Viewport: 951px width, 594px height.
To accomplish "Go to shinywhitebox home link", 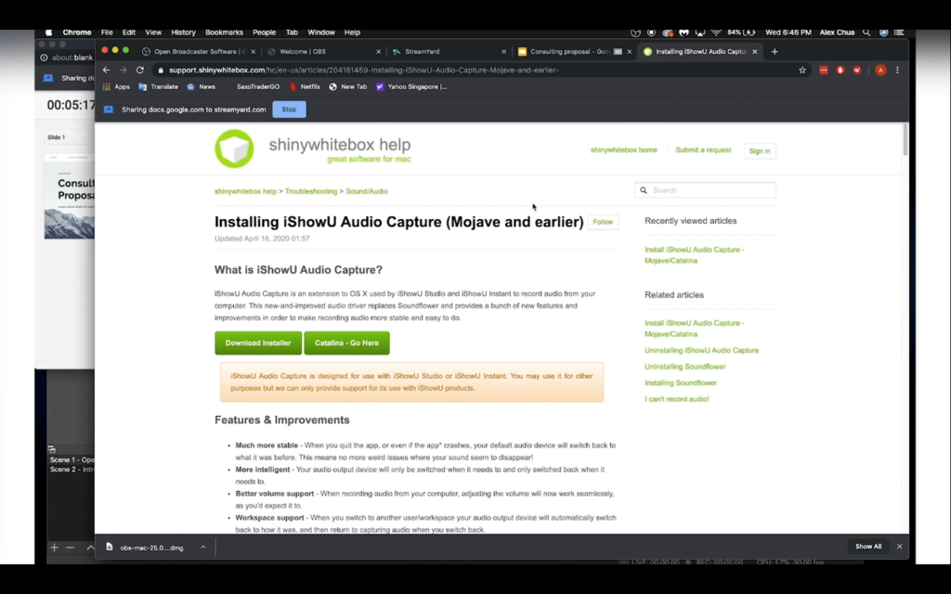I will pyautogui.click(x=623, y=150).
